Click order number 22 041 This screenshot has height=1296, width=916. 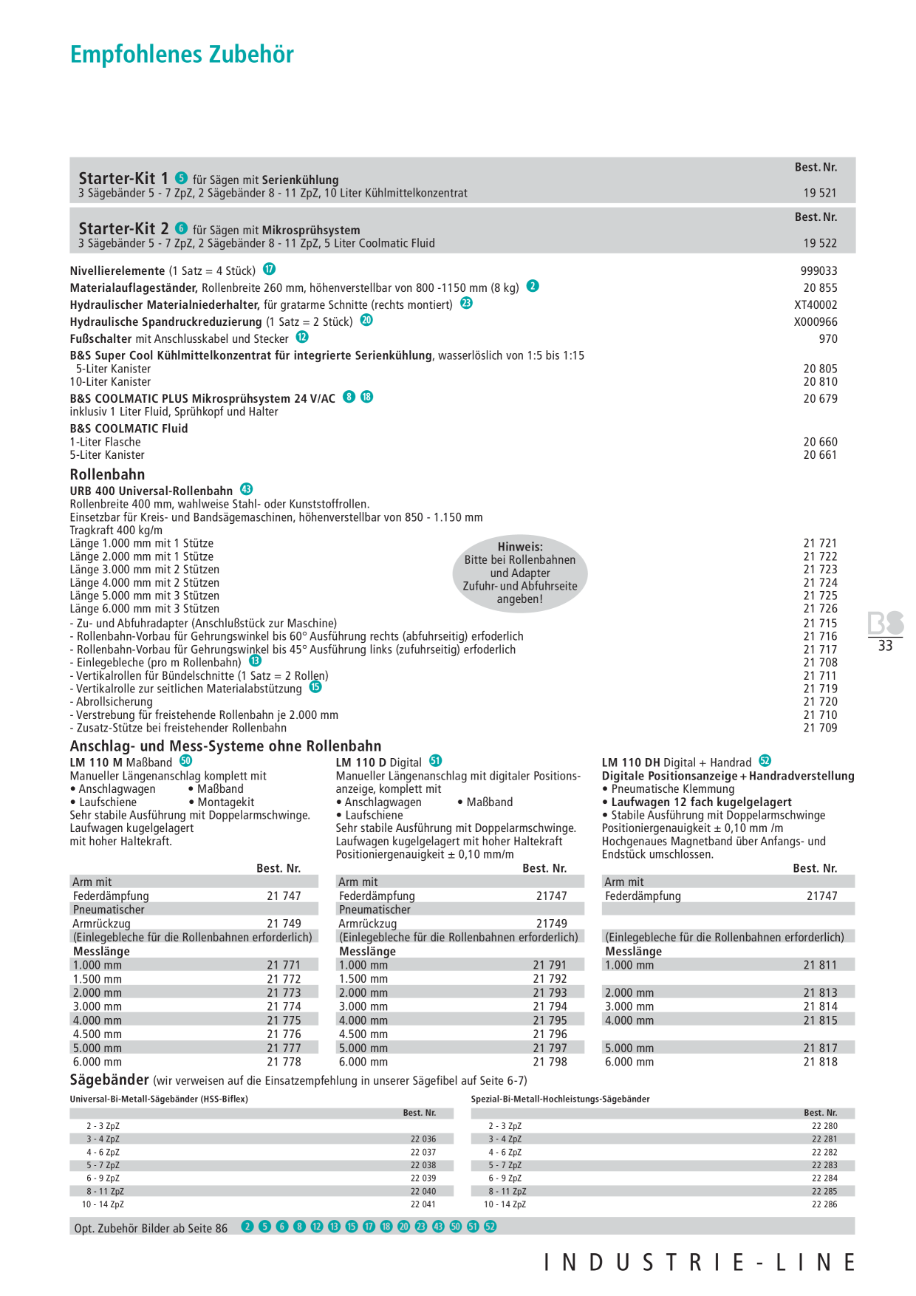click(x=423, y=1204)
